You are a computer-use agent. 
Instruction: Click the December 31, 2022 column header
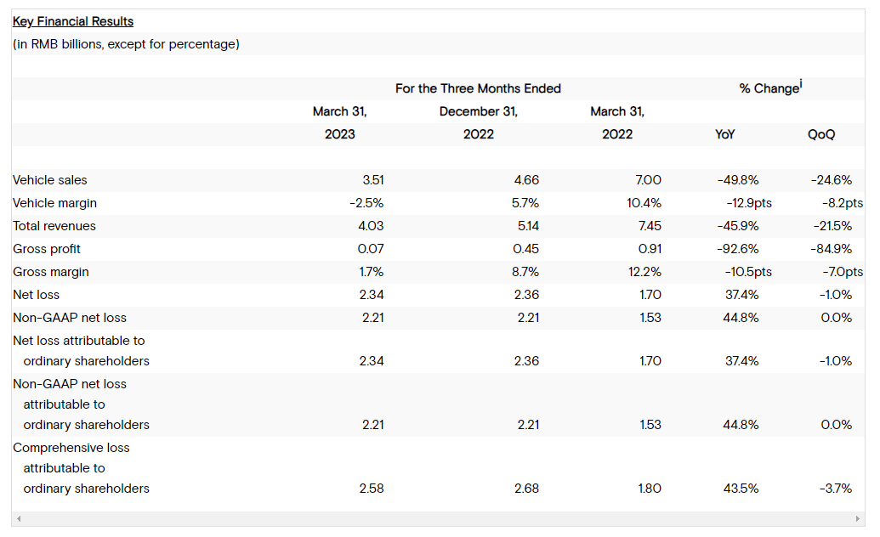tap(478, 123)
